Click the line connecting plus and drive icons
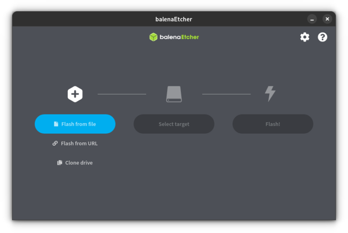 [122, 94]
